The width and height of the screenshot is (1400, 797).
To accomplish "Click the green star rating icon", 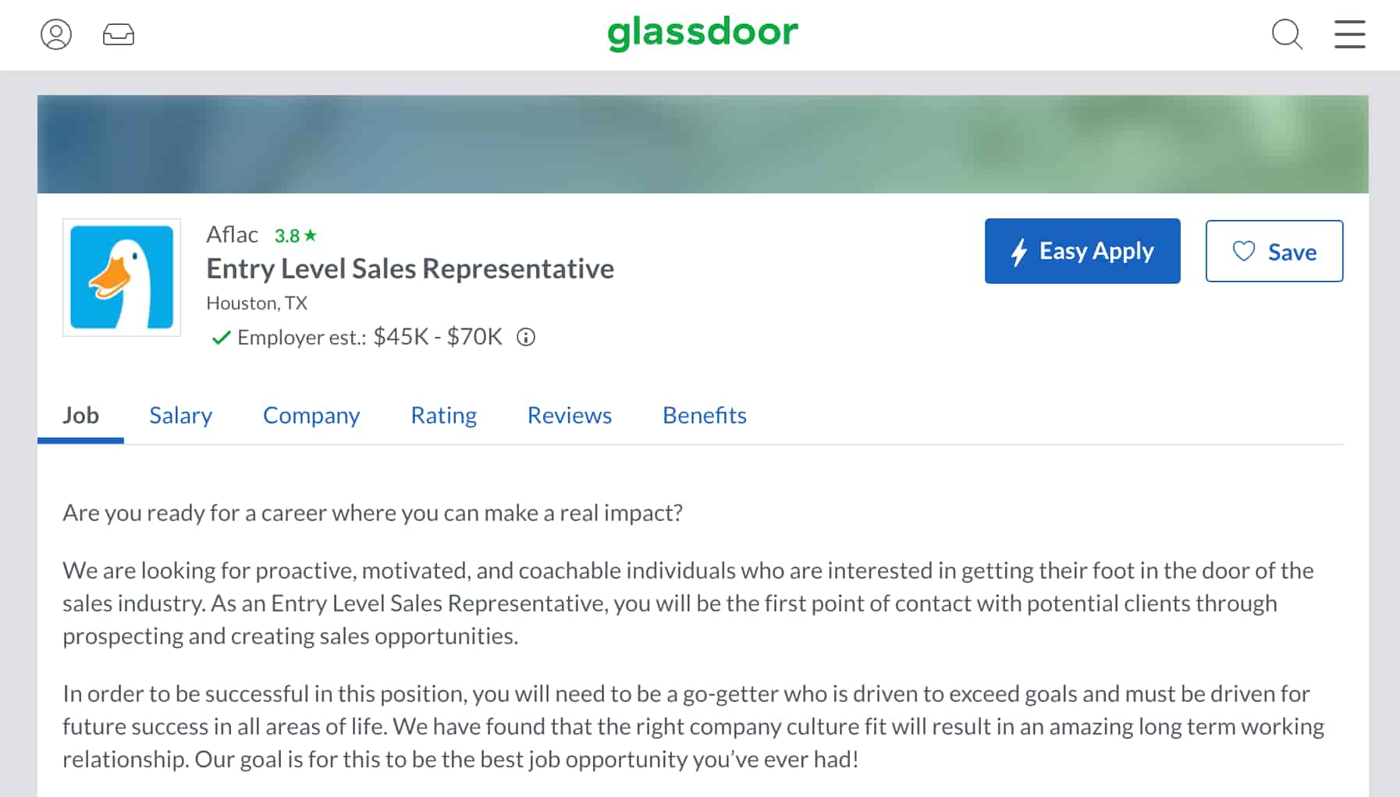I will [x=311, y=235].
